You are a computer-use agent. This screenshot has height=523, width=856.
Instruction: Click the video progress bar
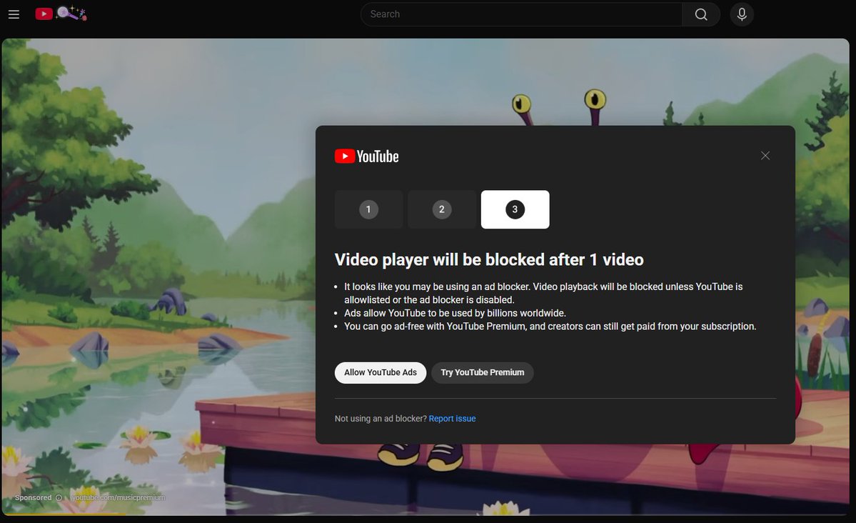coord(426,514)
